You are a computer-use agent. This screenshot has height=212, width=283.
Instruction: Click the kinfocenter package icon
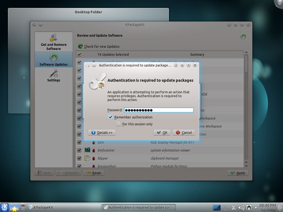[87, 150]
